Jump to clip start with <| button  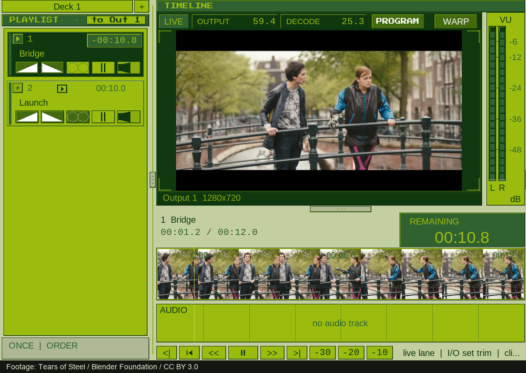coord(166,353)
